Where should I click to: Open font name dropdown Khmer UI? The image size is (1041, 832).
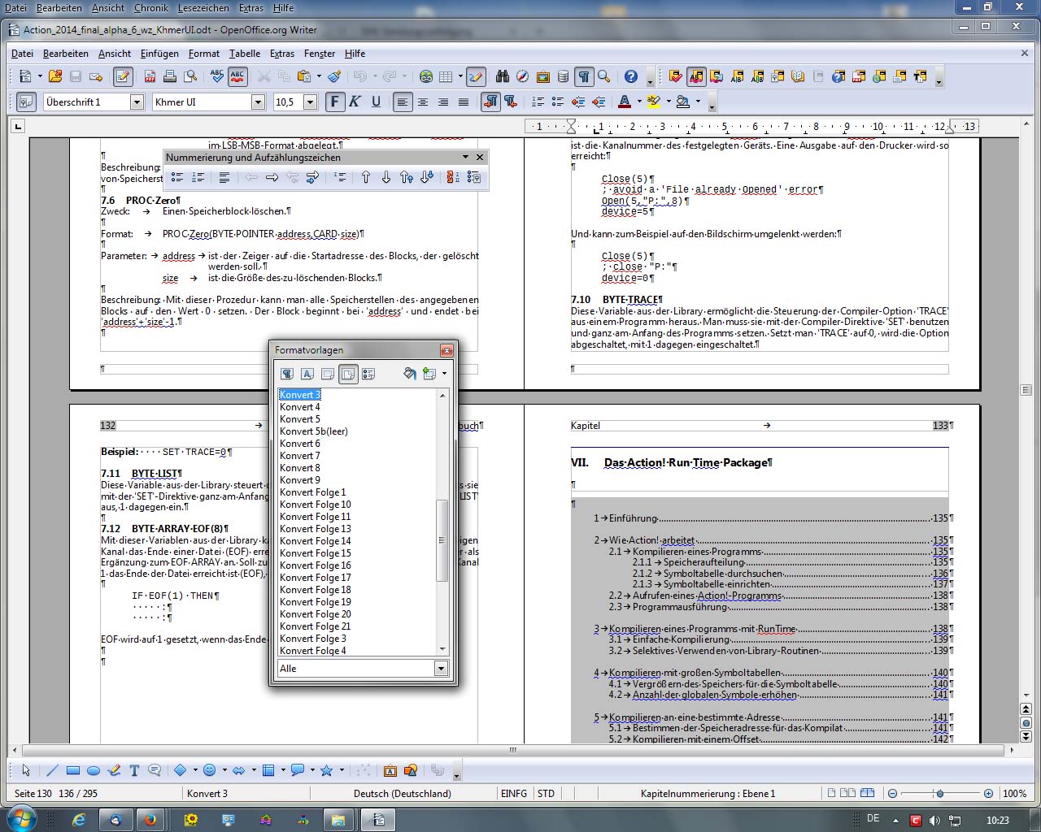click(x=258, y=102)
